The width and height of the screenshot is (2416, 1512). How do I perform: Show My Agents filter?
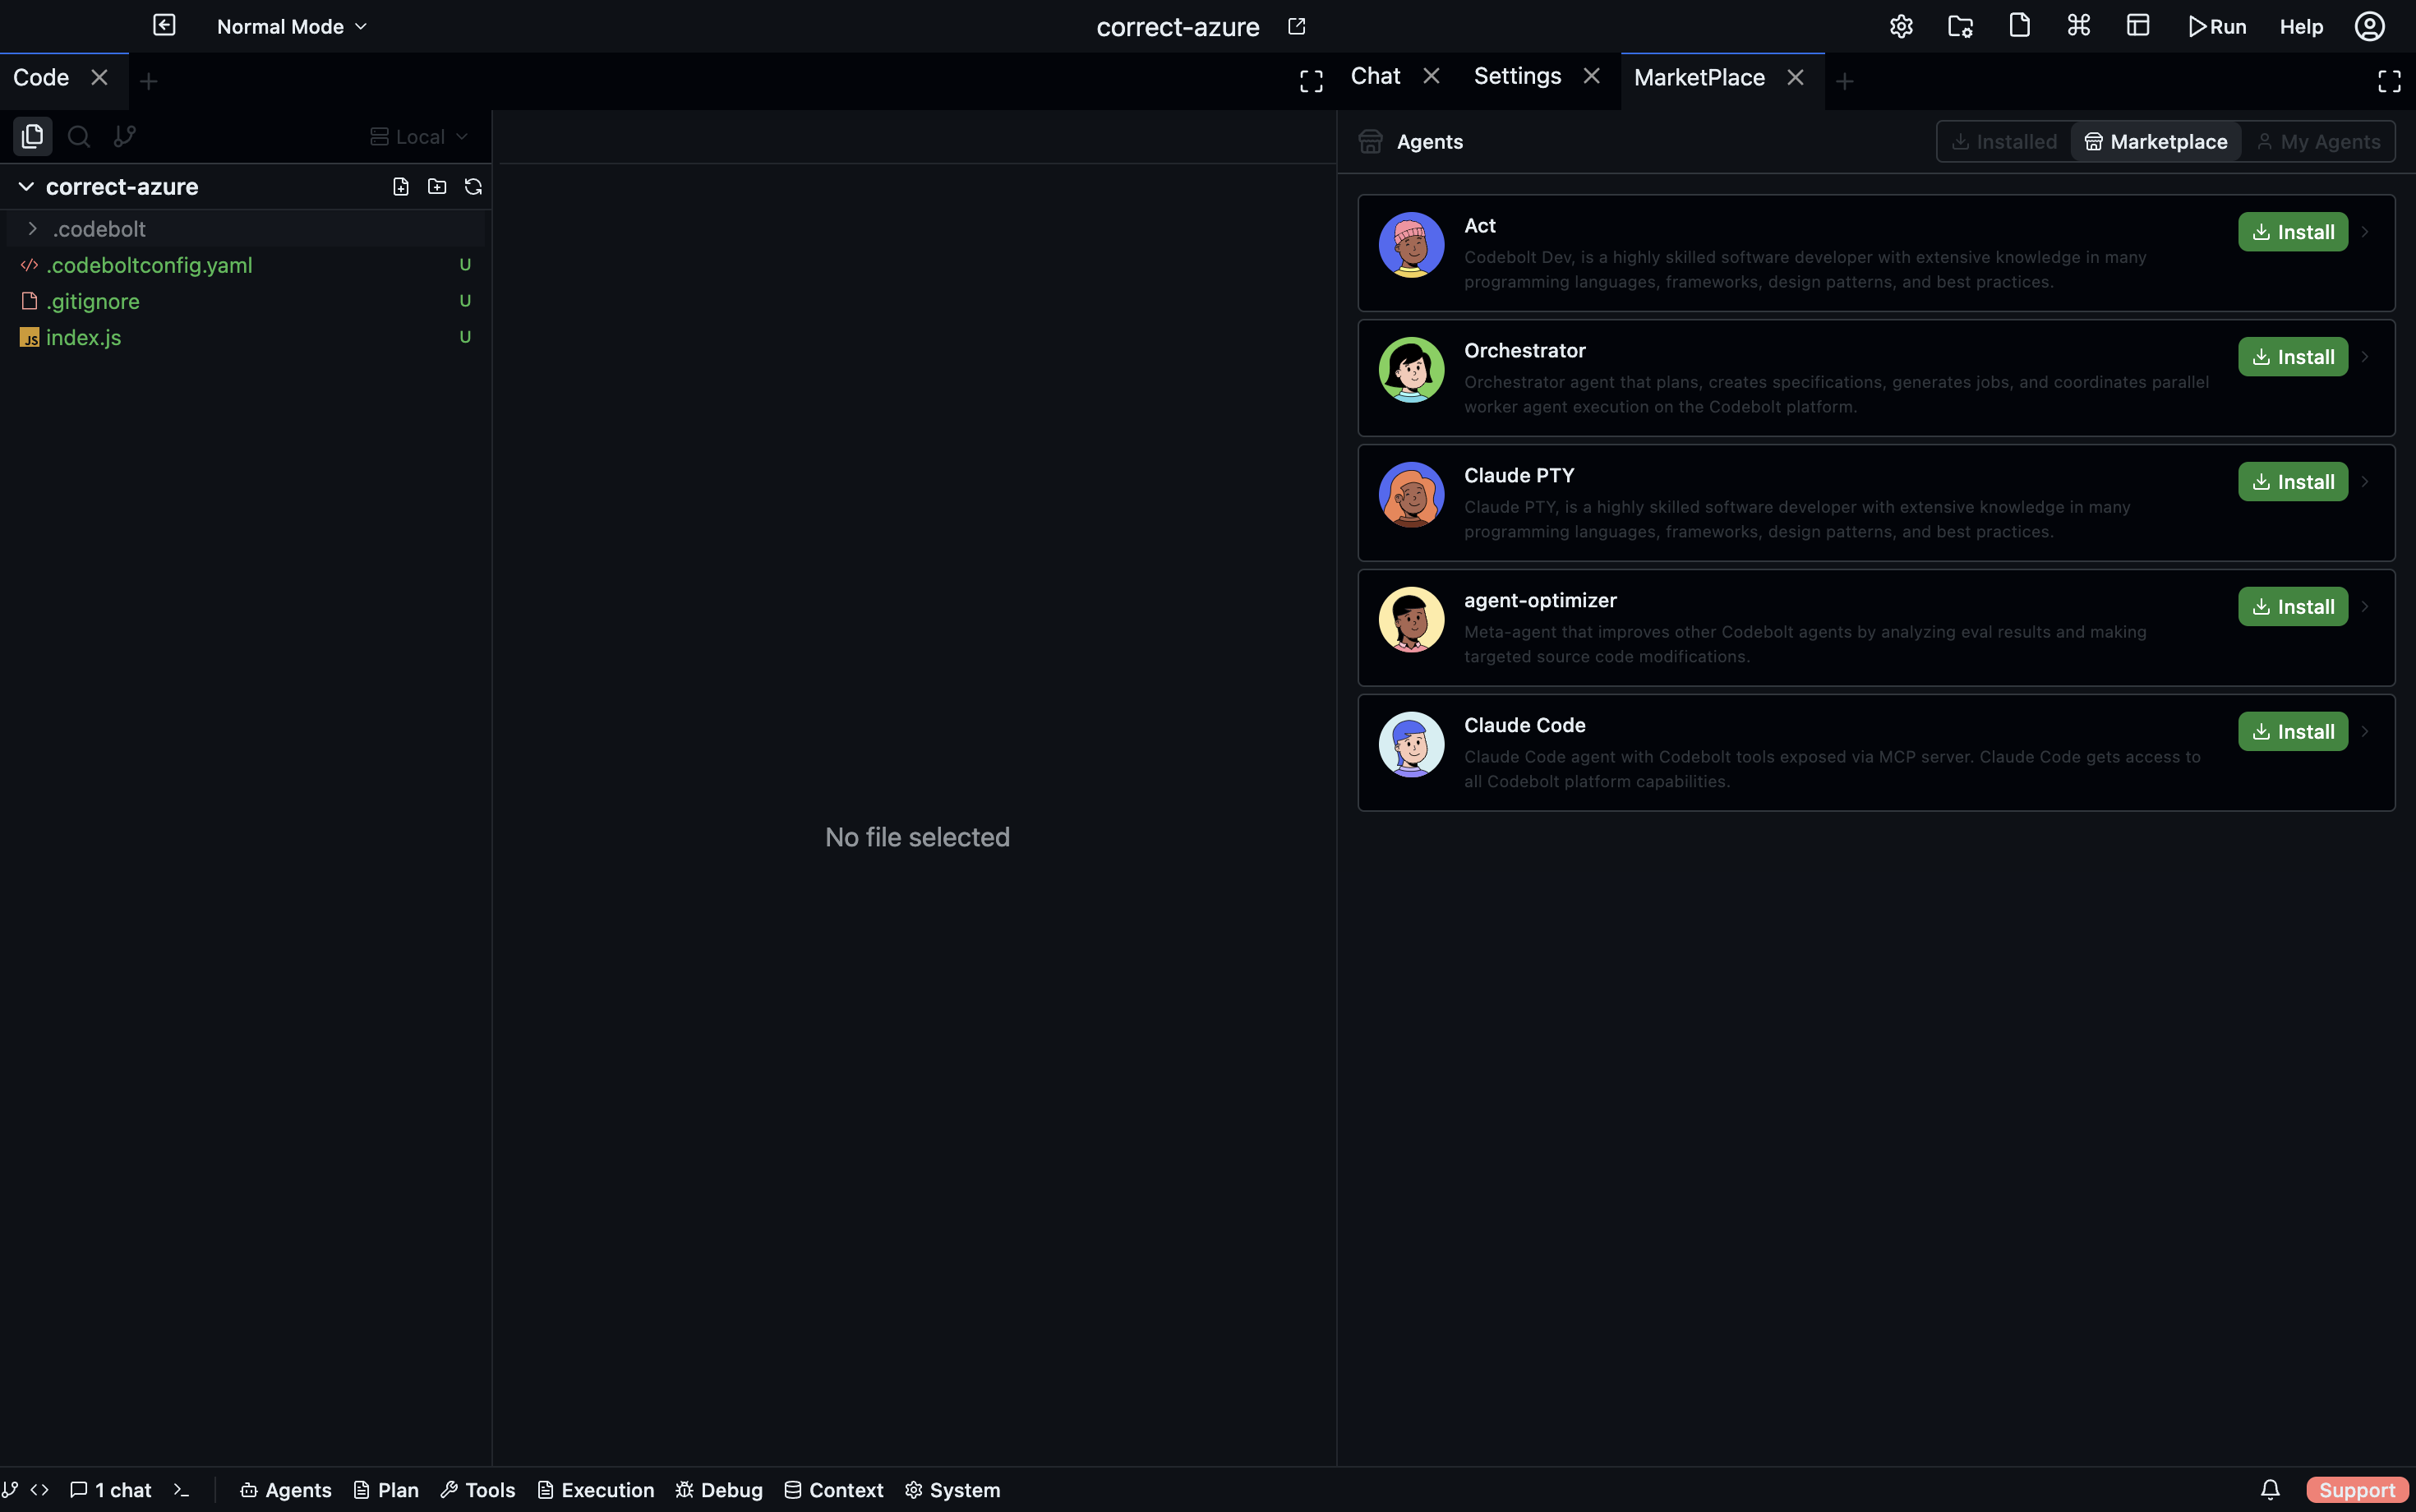click(2318, 141)
